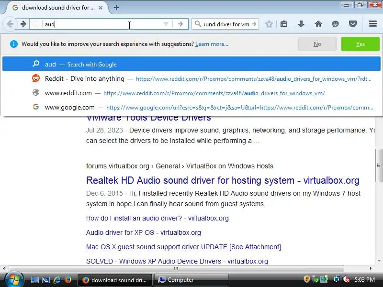Click the Go arrow in address bar
Image resolution: width=383 pixels, height=287 pixels.
[180, 24]
